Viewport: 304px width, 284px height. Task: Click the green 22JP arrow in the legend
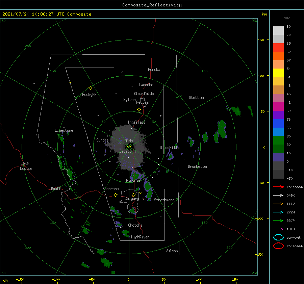pyautogui.click(x=278, y=221)
